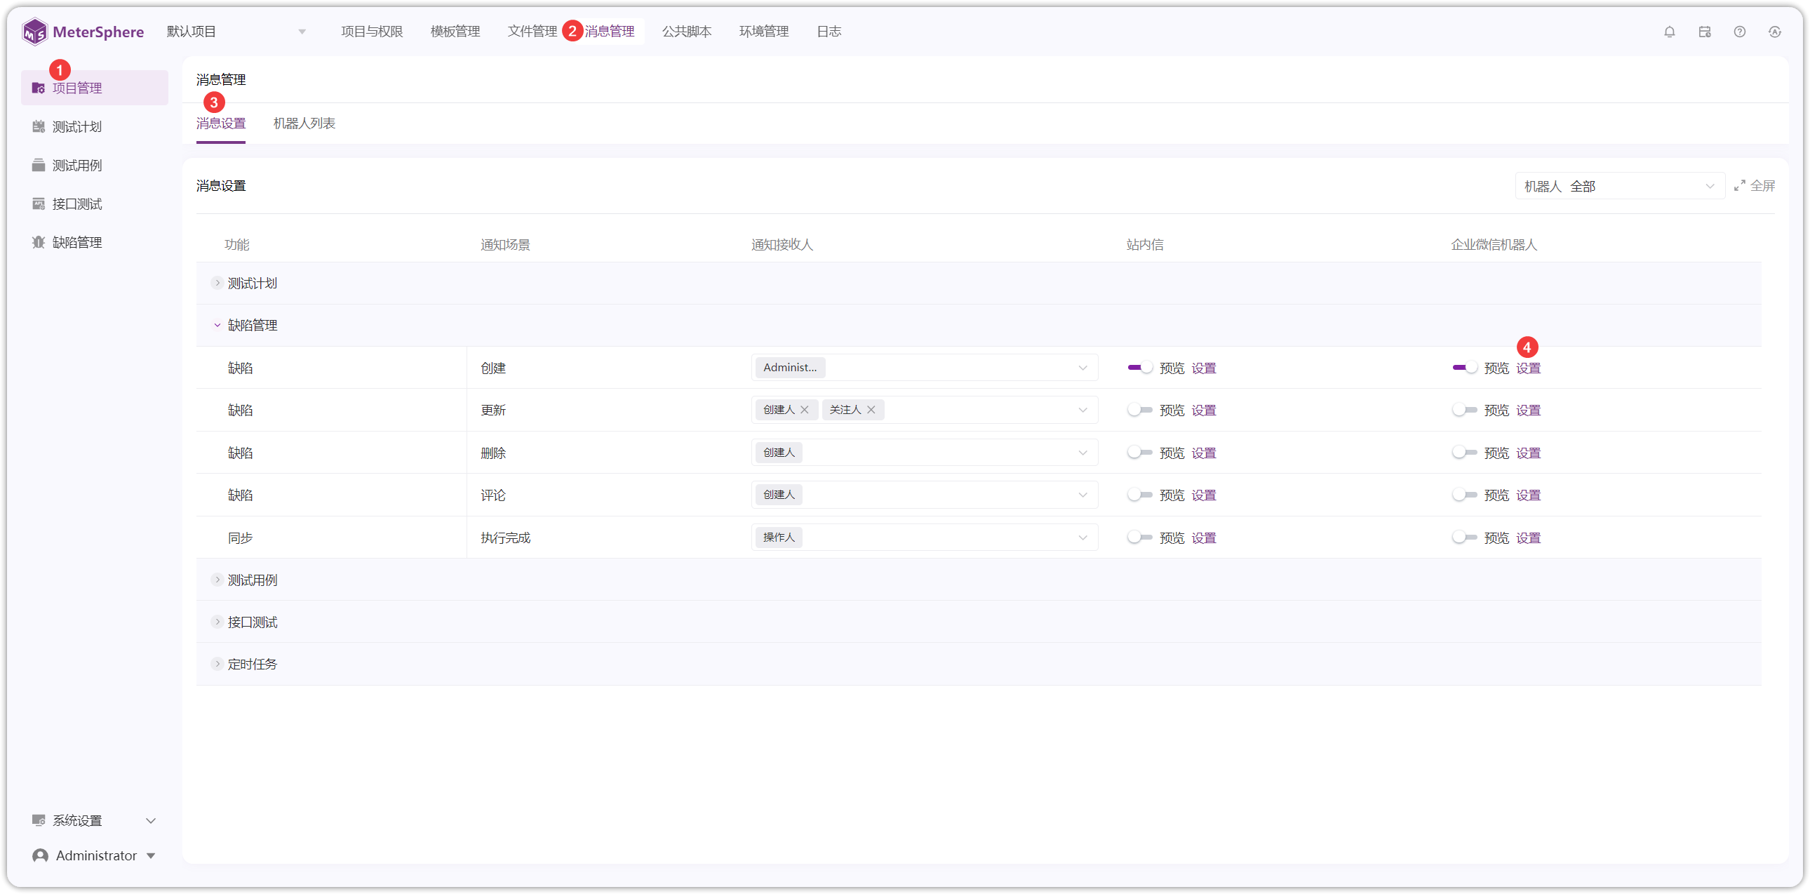The height and width of the screenshot is (894, 1810).
Task: Expand the 定时任务 group row
Action: [x=217, y=664]
